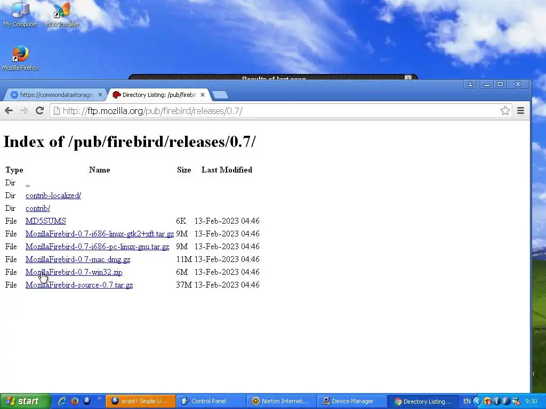The image size is (546, 409).
Task: Click the Index of /pub/firebird/releases/0.7/ heading
Action: point(130,142)
